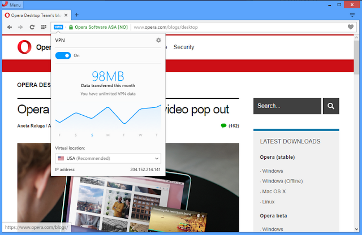
Task: Click the data usage line chart
Action: (x=108, y=117)
